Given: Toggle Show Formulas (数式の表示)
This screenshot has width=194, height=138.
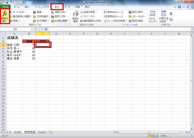Looking at the screenshot, I should pyautogui.click(x=136, y=12).
